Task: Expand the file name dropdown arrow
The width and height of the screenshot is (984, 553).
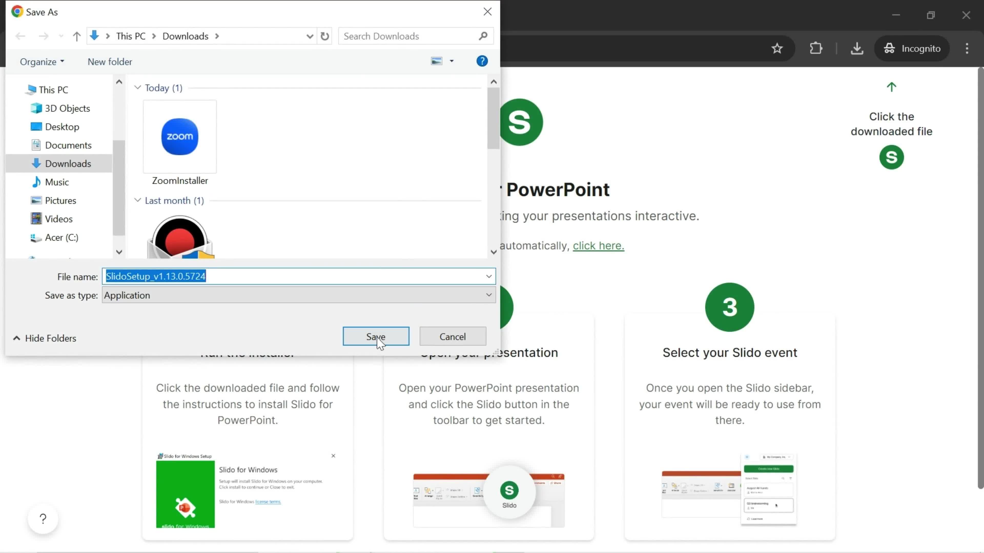Action: coord(489,276)
